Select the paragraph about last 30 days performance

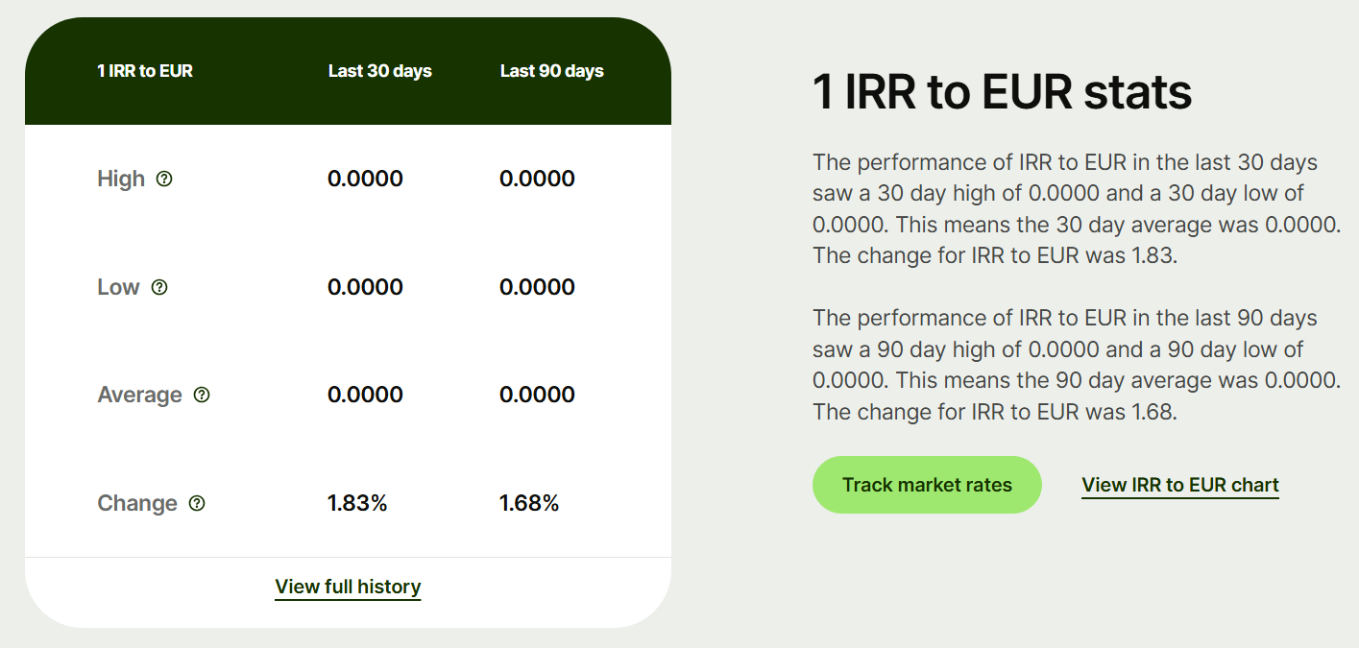coord(1076,208)
